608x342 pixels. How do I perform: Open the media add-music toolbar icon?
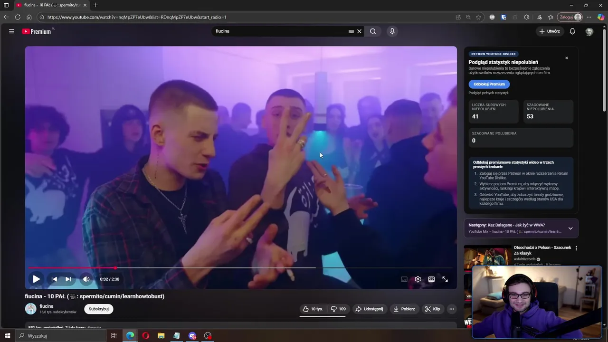[x=539, y=17]
